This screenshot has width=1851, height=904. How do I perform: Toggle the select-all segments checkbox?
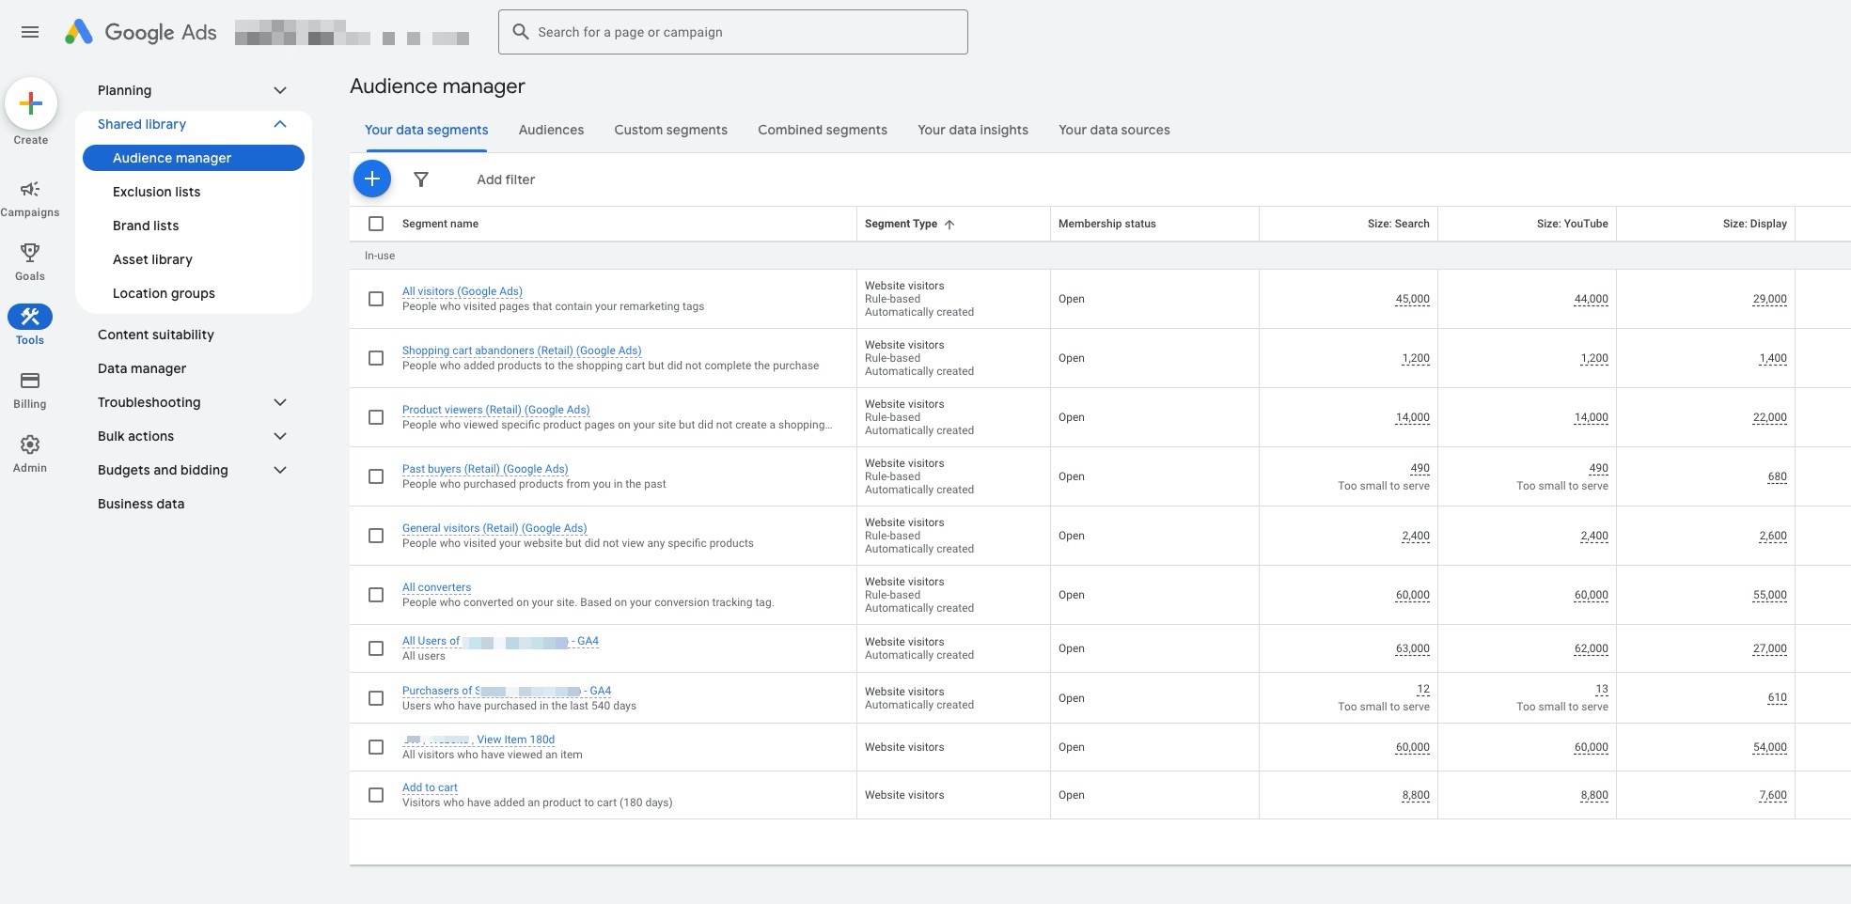(376, 224)
